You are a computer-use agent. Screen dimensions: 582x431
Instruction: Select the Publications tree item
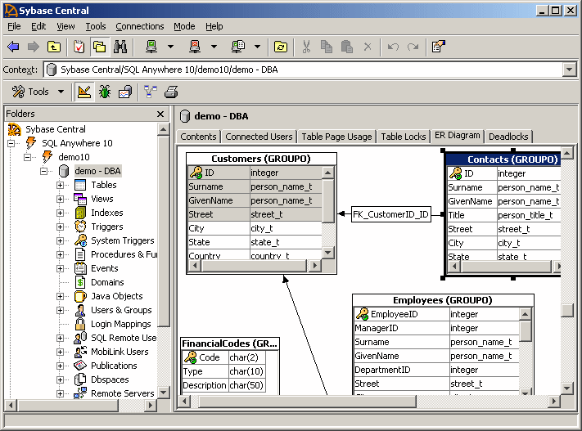[114, 366]
